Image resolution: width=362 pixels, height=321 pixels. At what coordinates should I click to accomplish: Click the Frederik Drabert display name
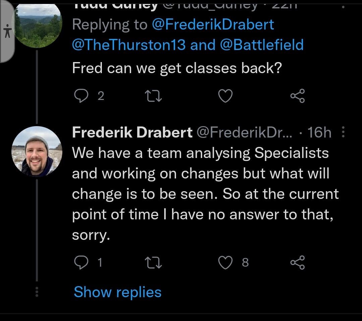[x=132, y=133]
